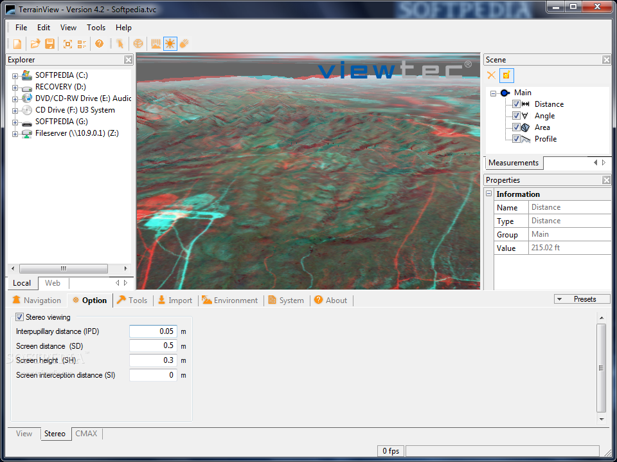Image resolution: width=617 pixels, height=462 pixels.
Task: Open the File menu
Action: coord(21,28)
